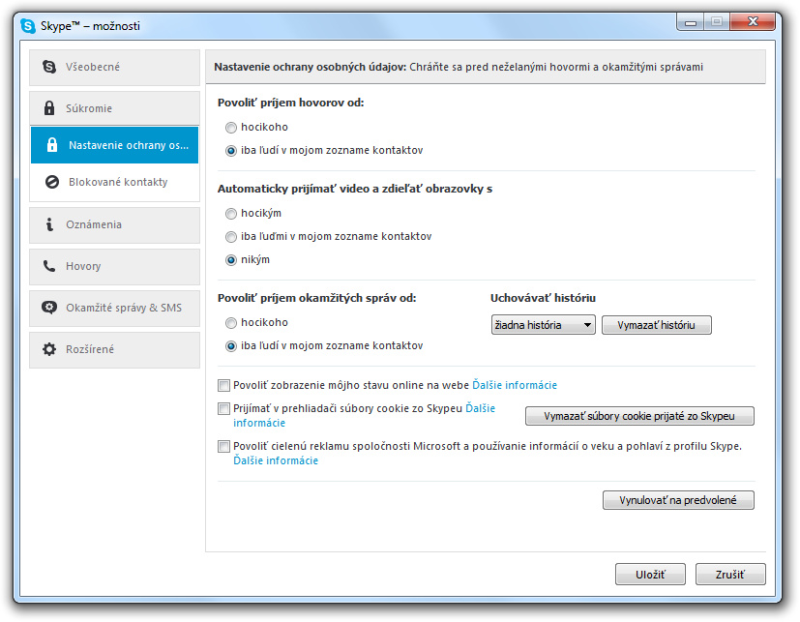This screenshot has height=622, width=800.
Task: Click Vynulovať na predvolené button
Action: [678, 500]
